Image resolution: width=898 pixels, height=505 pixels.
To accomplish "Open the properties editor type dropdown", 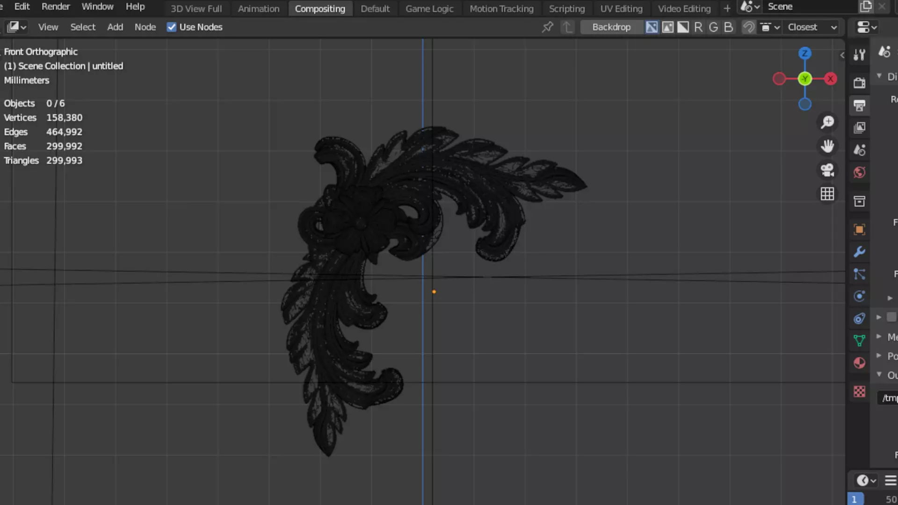I will click(x=867, y=27).
